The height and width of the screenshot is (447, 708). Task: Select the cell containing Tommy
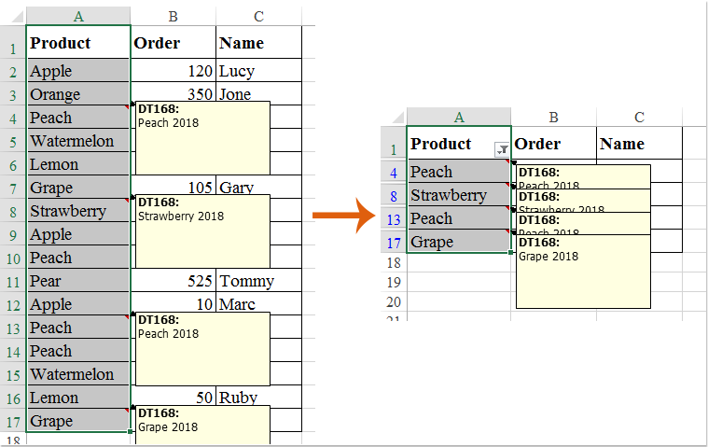pos(258,281)
